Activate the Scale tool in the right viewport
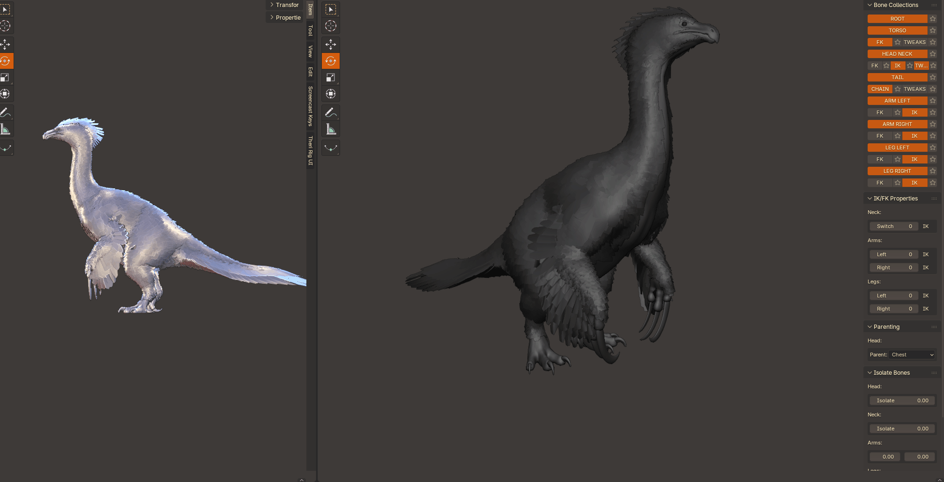The height and width of the screenshot is (482, 944). tap(330, 77)
